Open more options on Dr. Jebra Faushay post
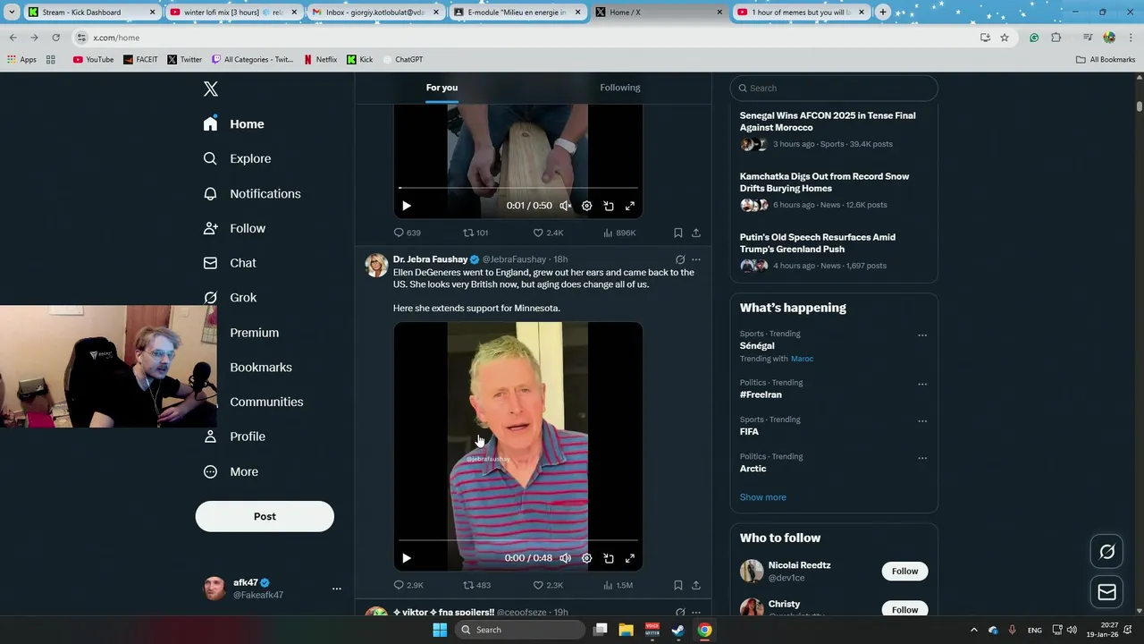Image resolution: width=1144 pixels, height=644 pixels. coord(696,259)
